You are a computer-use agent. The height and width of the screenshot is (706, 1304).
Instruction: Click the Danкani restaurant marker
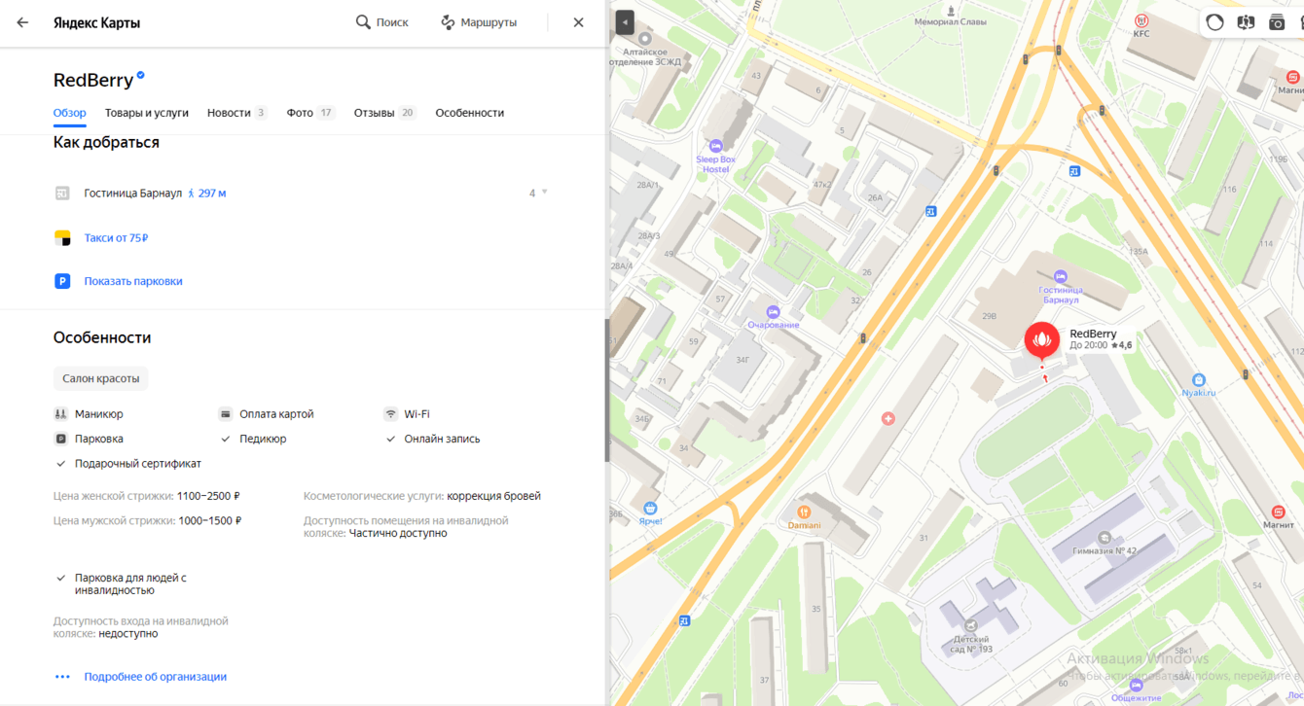point(804,512)
